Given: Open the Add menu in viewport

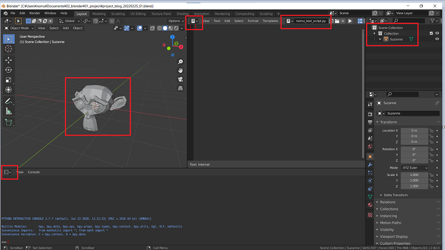Looking at the screenshot, I should click(x=65, y=28).
